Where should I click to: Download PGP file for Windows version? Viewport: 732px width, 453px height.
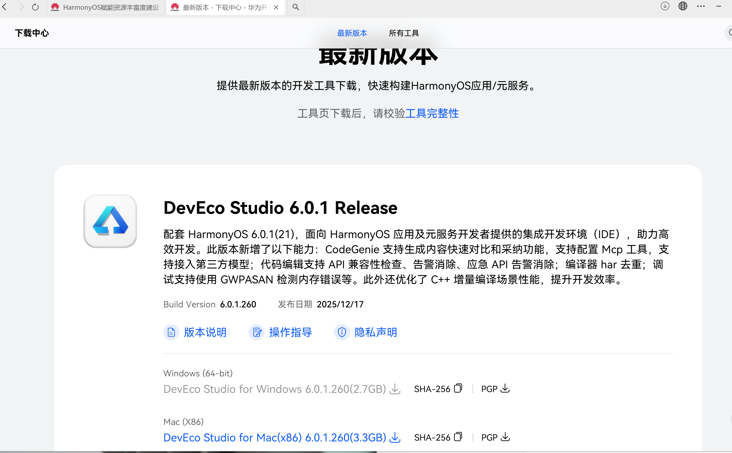click(505, 388)
